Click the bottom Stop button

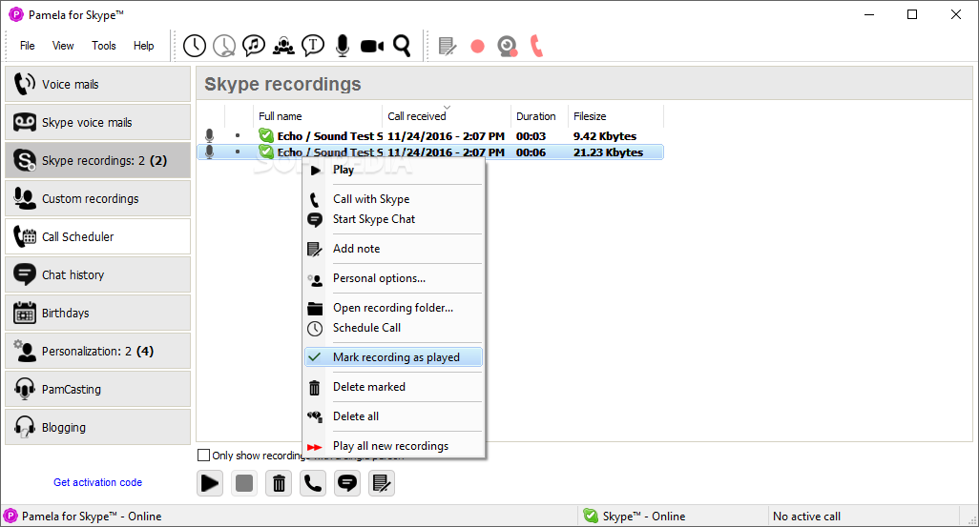244,483
